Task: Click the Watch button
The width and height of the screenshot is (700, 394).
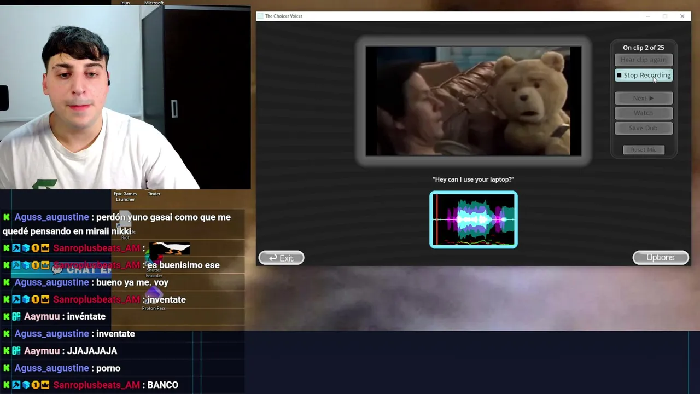Action: 644,113
